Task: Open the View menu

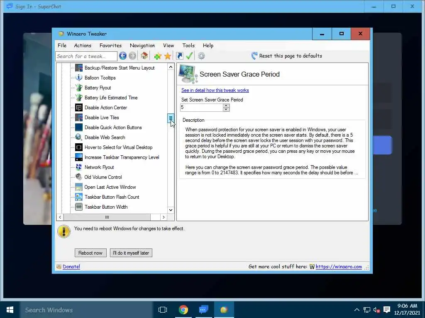Action: [x=169, y=46]
